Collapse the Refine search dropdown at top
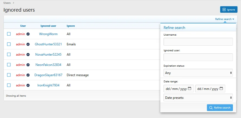241x118 pixels. point(224,19)
